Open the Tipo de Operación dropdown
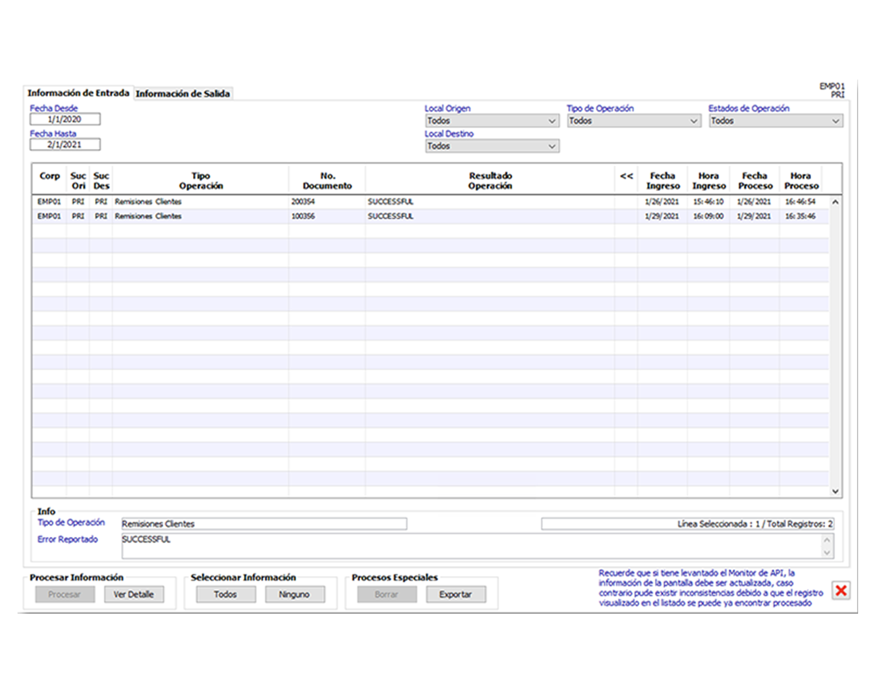The height and width of the screenshot is (692, 877). pos(633,121)
